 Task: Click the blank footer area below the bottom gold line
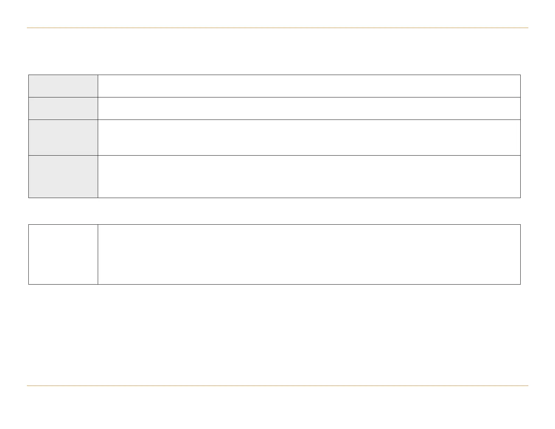tap(277, 407)
